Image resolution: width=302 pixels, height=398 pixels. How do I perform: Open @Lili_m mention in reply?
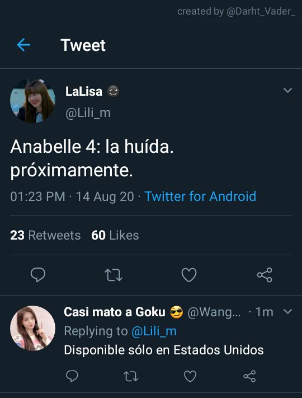coord(154,331)
